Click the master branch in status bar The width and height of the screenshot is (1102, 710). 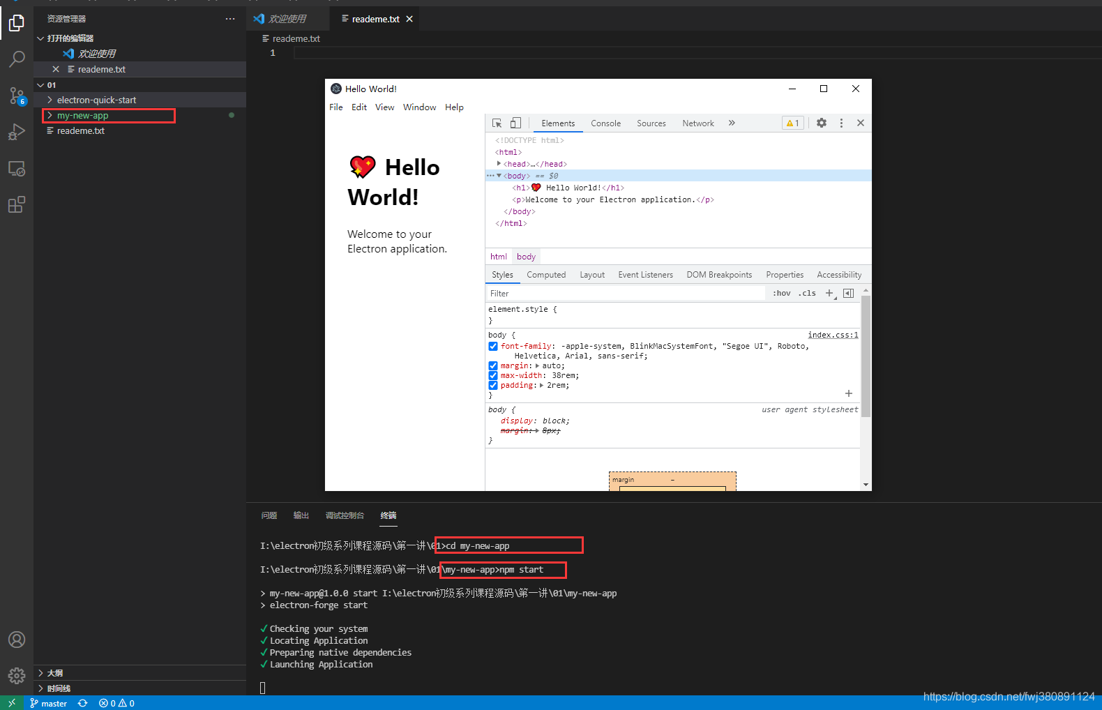click(48, 703)
